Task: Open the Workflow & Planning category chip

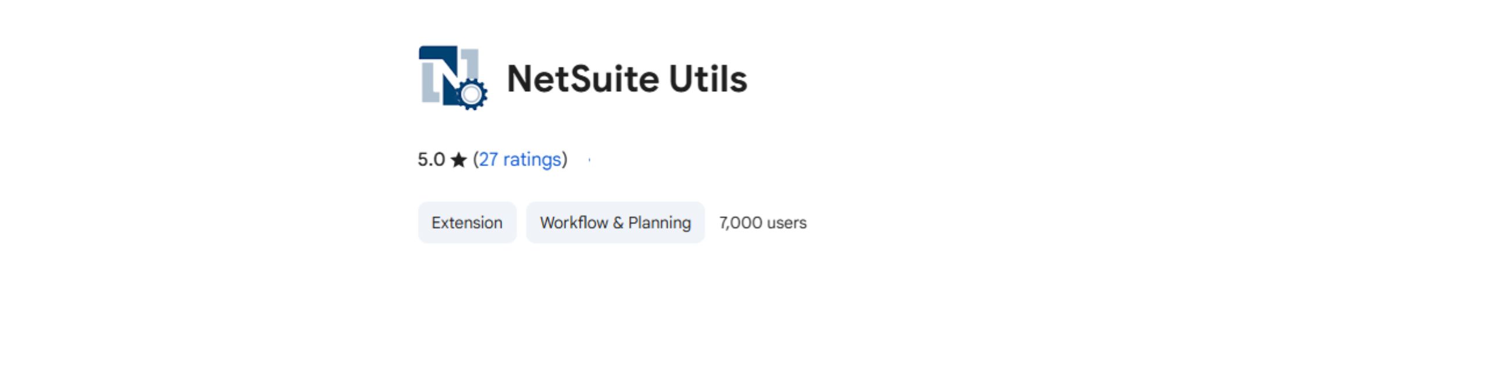Action: pos(615,222)
